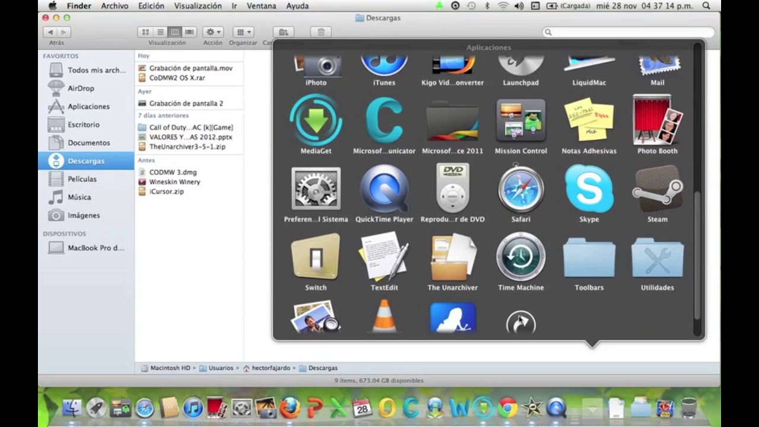The image size is (759, 427).
Task: Open Notas Adhesivas app
Action: tap(589, 120)
